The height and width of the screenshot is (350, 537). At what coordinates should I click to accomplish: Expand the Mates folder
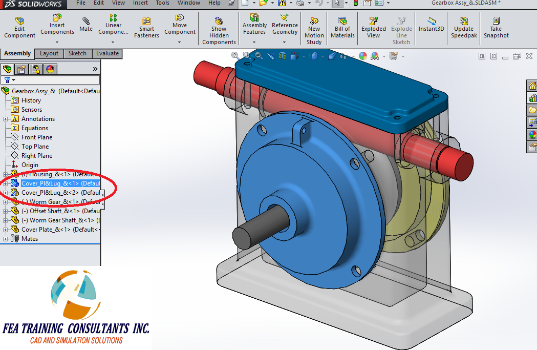7,238
